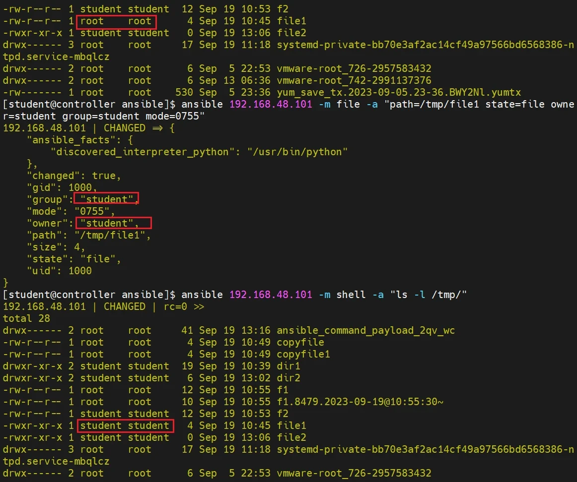
Task: Click the magenta IP in the shell command
Action: pyautogui.click(x=271, y=295)
